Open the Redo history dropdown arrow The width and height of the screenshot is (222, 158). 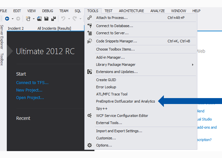click(x=81, y=19)
